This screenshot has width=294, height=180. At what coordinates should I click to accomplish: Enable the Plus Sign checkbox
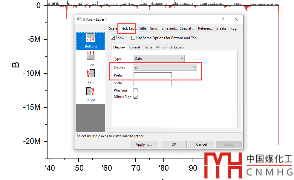(135, 90)
